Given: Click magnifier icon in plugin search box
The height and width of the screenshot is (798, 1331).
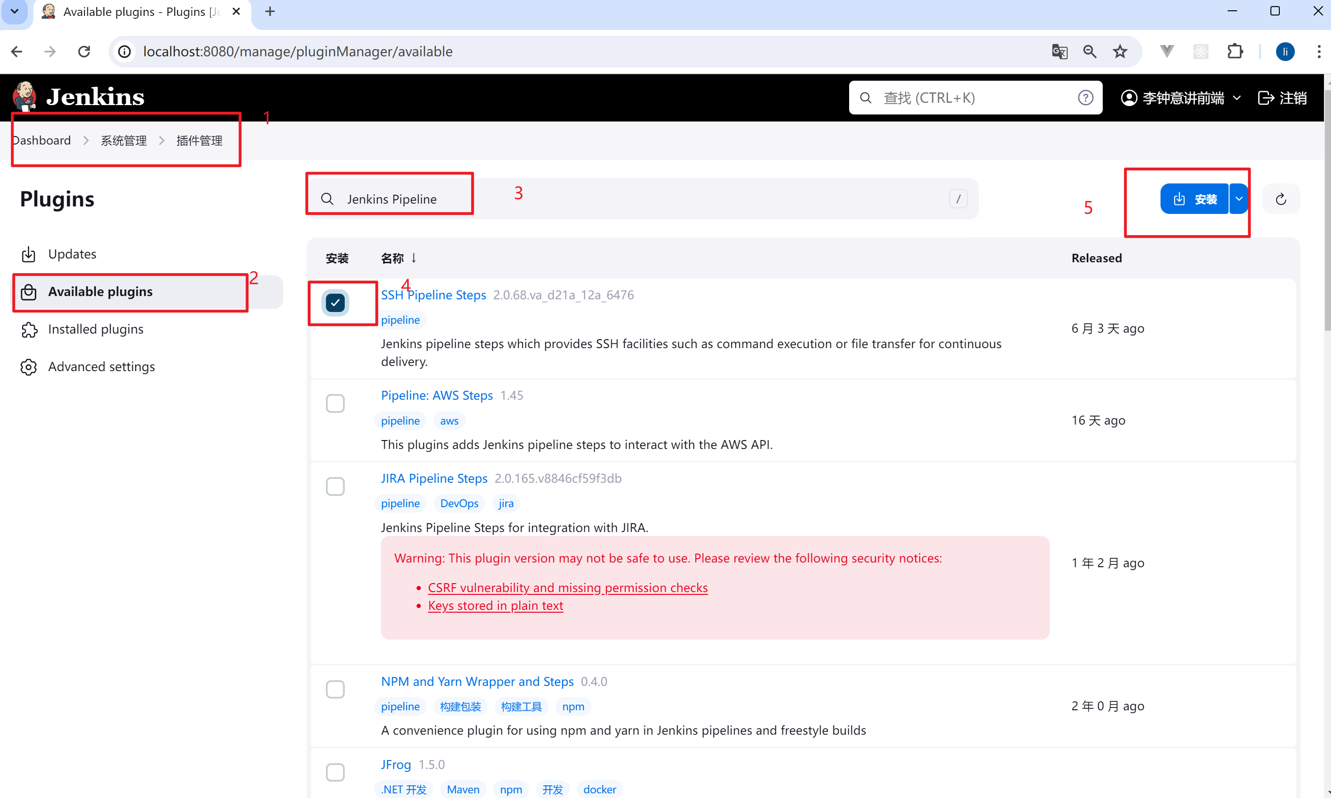Looking at the screenshot, I should coord(327,199).
